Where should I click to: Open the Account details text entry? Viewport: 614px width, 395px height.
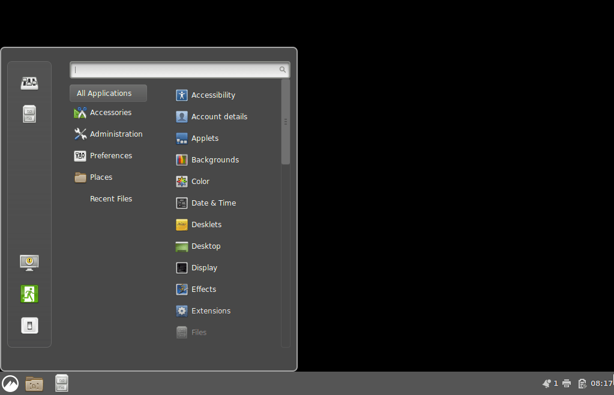(219, 116)
